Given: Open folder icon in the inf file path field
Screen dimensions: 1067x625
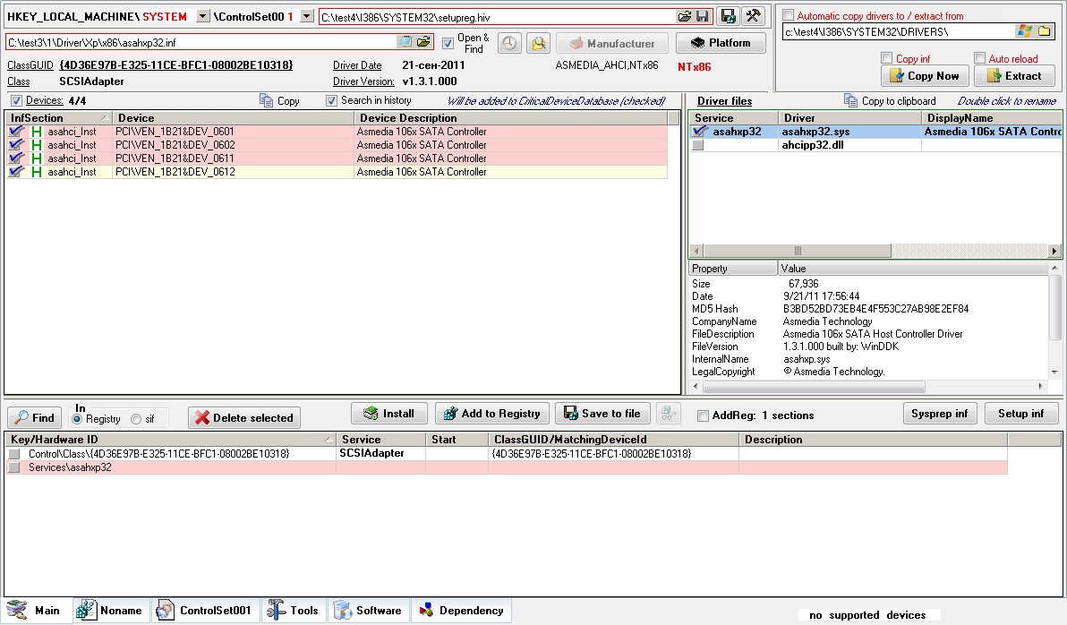Looking at the screenshot, I should [423, 42].
